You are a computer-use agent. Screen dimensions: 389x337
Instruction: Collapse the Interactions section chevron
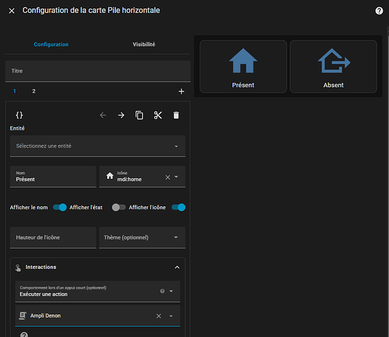pos(177,268)
